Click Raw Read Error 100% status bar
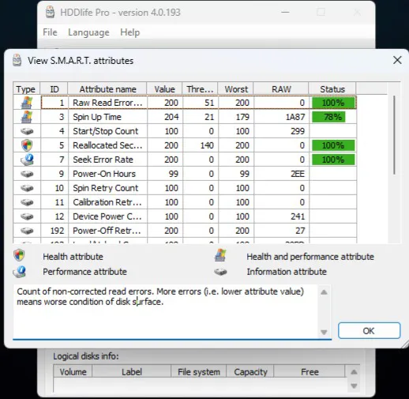Viewport: 409px width, 399px height. [333, 103]
